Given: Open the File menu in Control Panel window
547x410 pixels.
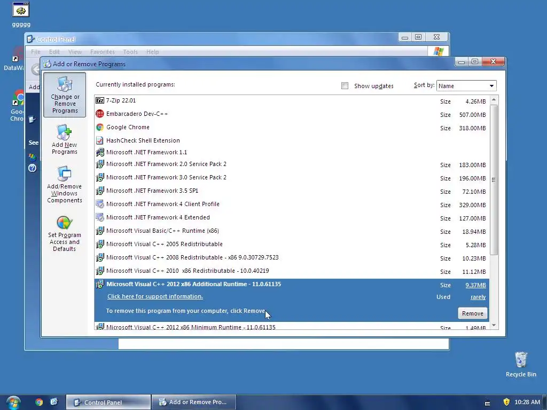Looking at the screenshot, I should click(x=36, y=52).
